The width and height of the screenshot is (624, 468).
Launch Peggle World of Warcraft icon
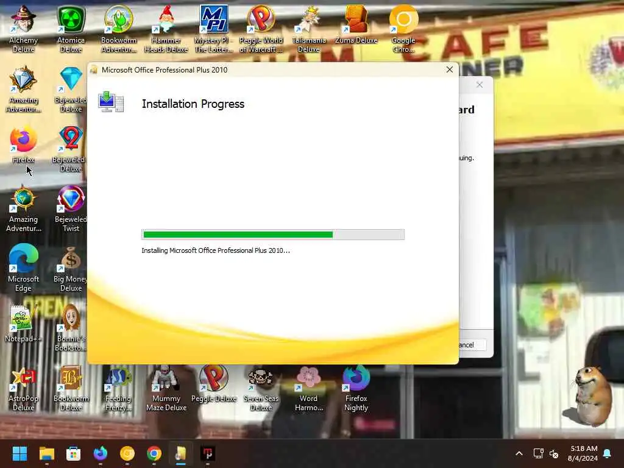(x=261, y=29)
